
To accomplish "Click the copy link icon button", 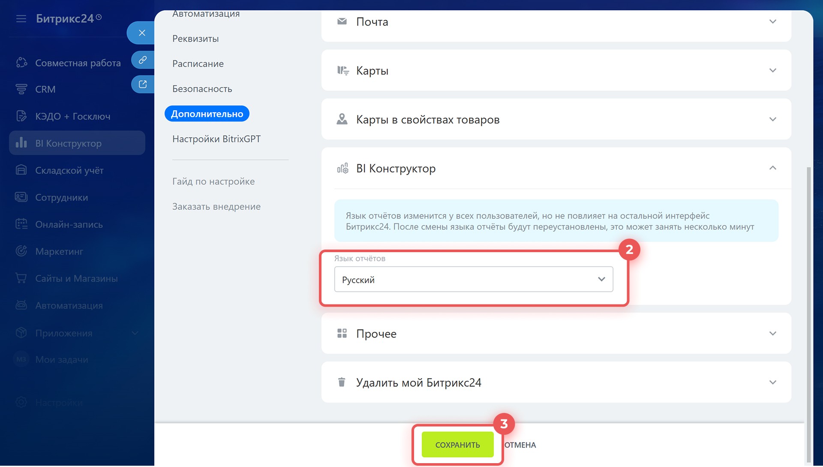I will click(x=142, y=60).
